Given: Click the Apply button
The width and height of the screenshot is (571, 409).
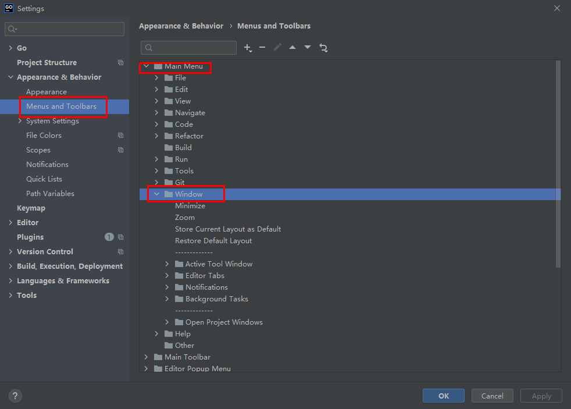Looking at the screenshot, I should coord(541,396).
